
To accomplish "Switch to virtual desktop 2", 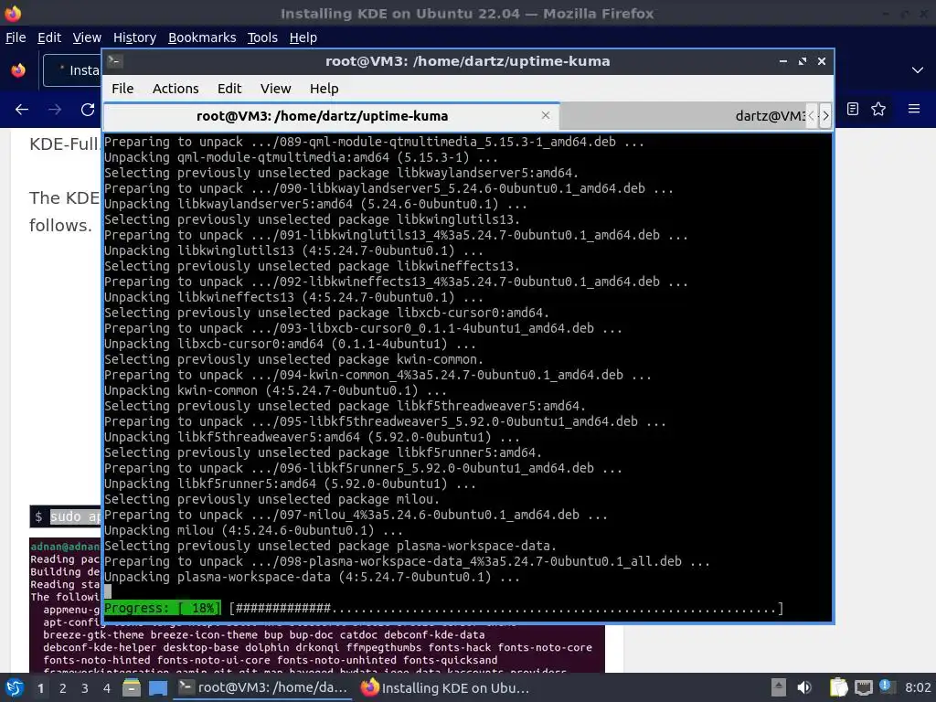I will [x=63, y=688].
